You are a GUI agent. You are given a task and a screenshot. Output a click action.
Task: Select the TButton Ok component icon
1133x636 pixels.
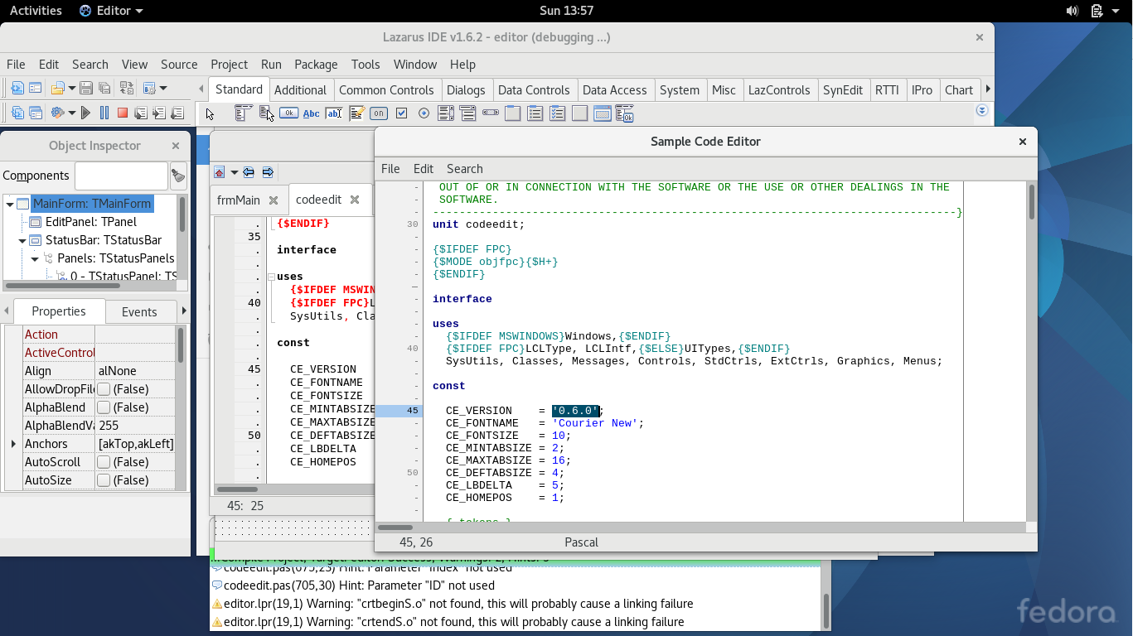pos(288,113)
